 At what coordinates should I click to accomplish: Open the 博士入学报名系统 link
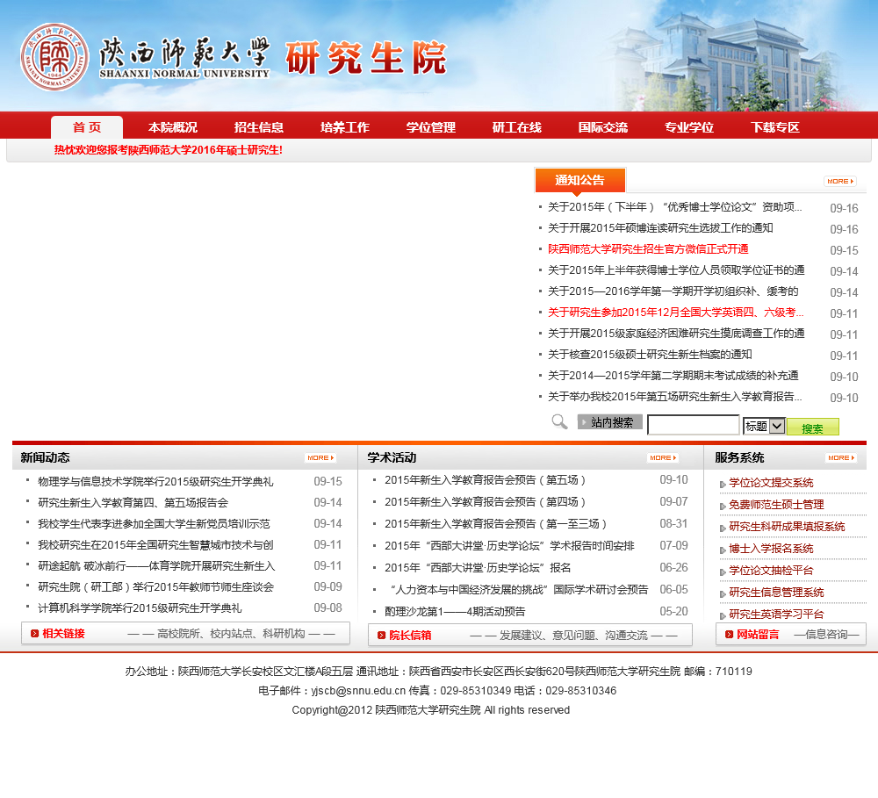tap(771, 549)
